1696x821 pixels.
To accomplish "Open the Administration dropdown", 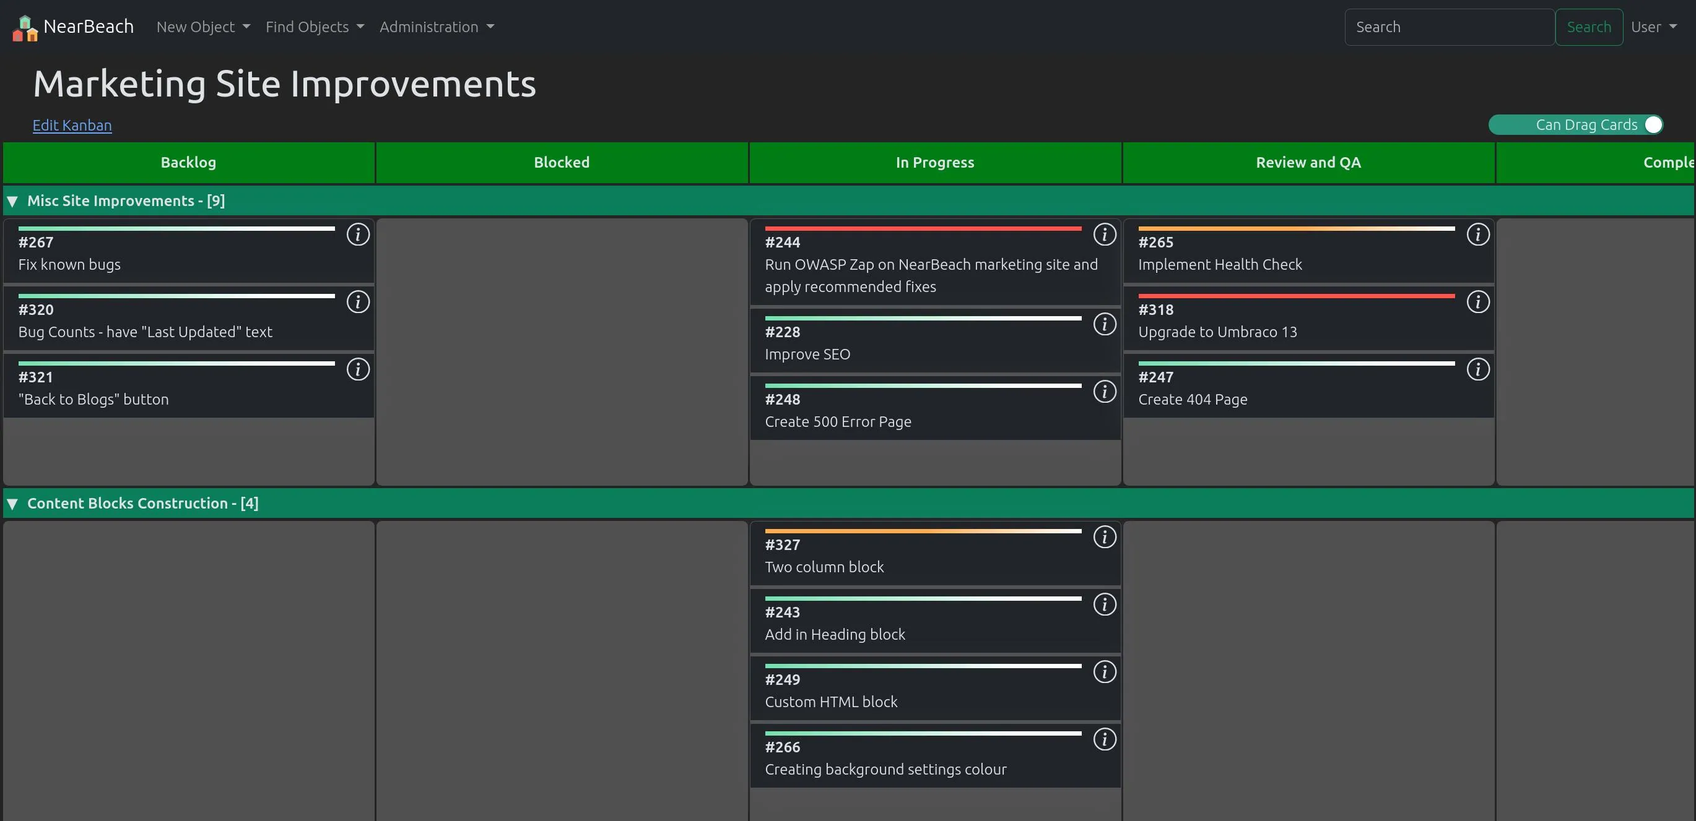I will point(436,27).
